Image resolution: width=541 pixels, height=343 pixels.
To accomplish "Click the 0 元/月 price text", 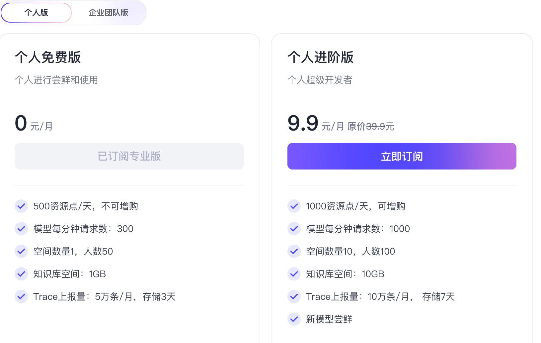I will (x=34, y=123).
